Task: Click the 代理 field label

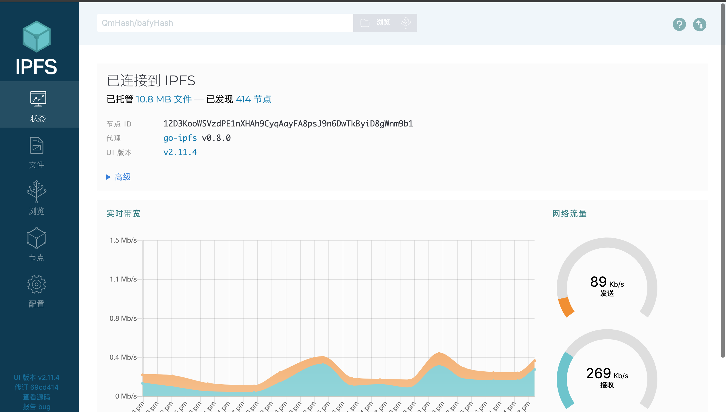Action: pyautogui.click(x=113, y=138)
